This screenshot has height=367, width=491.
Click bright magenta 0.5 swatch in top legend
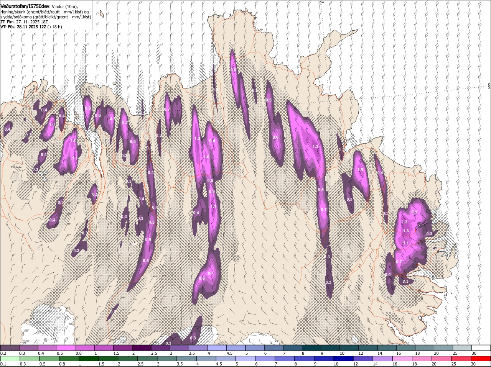point(66,348)
